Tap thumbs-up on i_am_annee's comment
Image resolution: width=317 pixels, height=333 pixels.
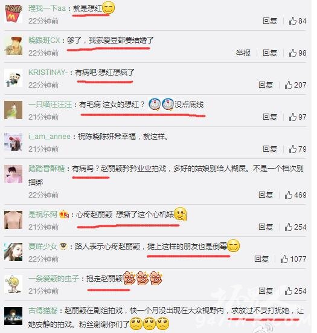[x=293, y=149]
